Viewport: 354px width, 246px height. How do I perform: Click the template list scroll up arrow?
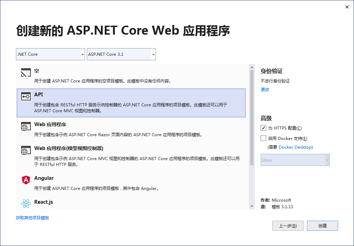[252, 67]
